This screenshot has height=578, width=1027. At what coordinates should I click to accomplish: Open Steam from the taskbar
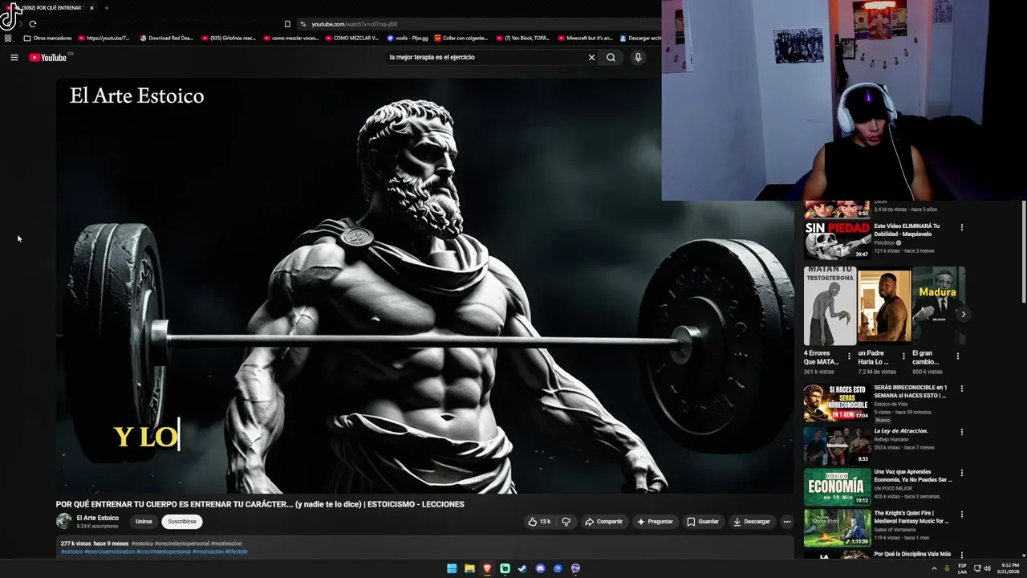522,568
